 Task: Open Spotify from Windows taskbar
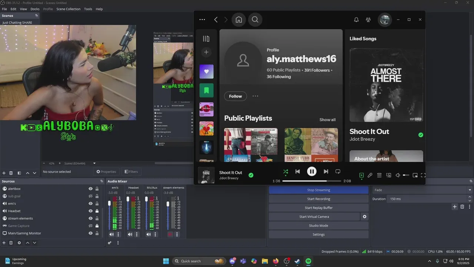(x=308, y=261)
